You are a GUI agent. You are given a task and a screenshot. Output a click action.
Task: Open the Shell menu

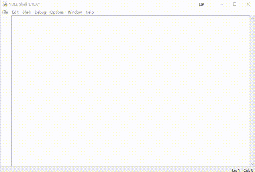pyautogui.click(x=27, y=12)
